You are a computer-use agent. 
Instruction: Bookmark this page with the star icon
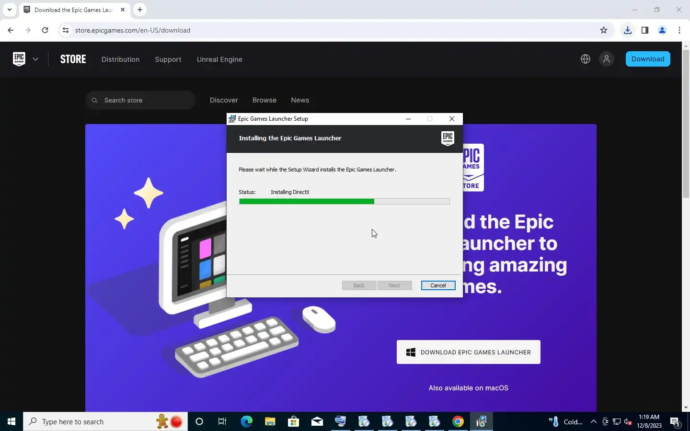click(604, 30)
